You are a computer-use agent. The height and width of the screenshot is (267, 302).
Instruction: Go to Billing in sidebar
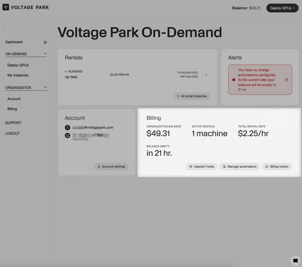(x=12, y=109)
